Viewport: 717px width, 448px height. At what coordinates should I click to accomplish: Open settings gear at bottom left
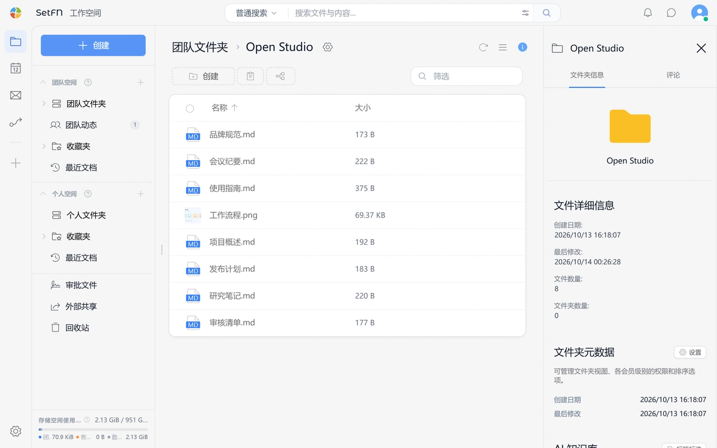coord(16,431)
